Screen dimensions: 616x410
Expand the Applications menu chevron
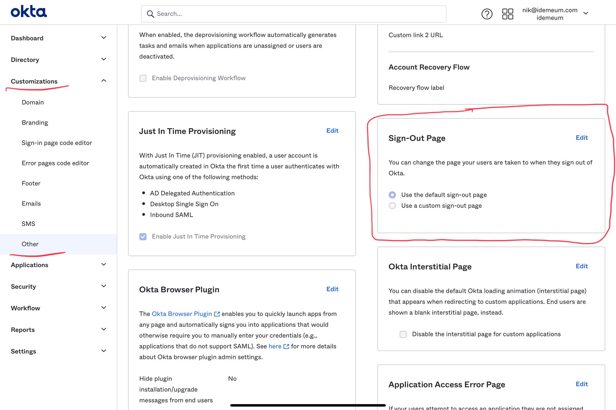click(104, 265)
